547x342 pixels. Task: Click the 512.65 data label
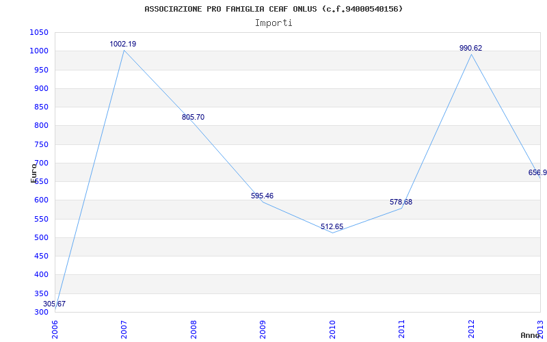[332, 226]
